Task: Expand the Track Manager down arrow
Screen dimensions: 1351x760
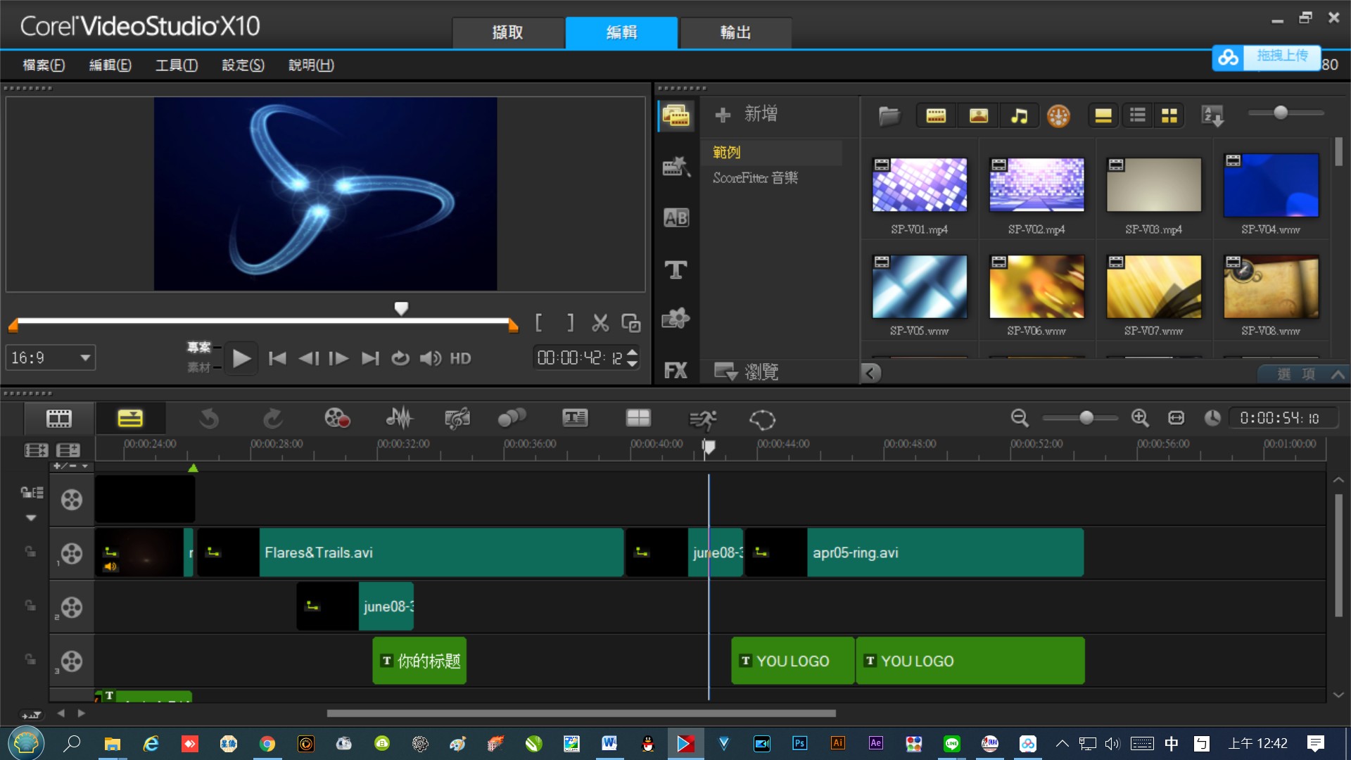Action: (31, 518)
